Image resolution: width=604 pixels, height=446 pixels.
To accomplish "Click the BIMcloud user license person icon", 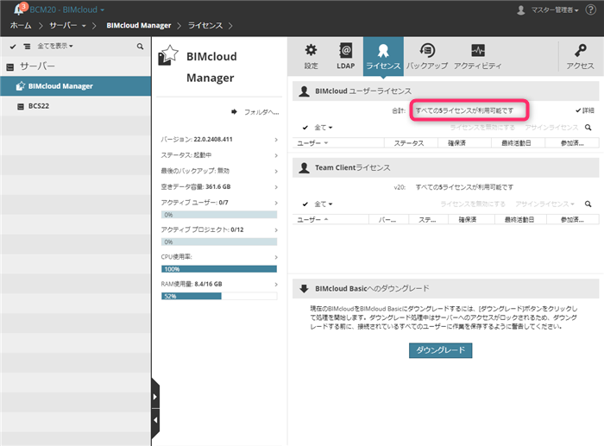I will coord(304,91).
